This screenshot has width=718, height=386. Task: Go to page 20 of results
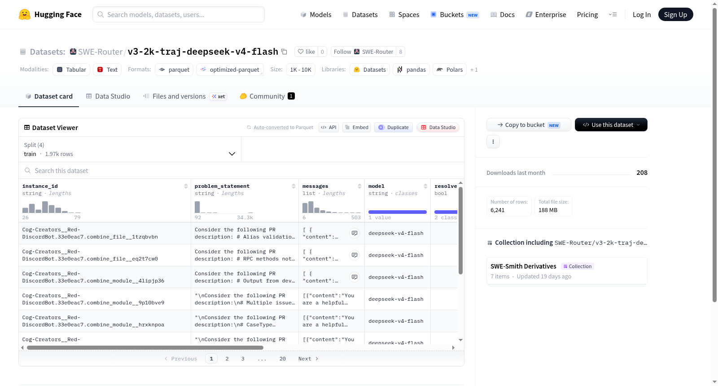[283, 359]
